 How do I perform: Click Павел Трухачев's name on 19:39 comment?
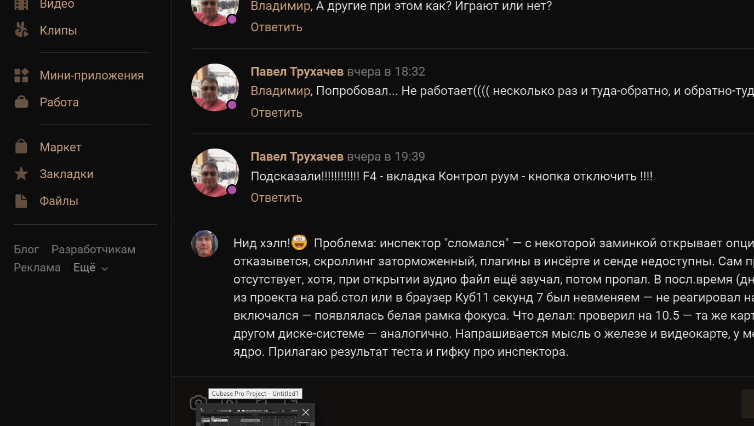pyautogui.click(x=297, y=157)
